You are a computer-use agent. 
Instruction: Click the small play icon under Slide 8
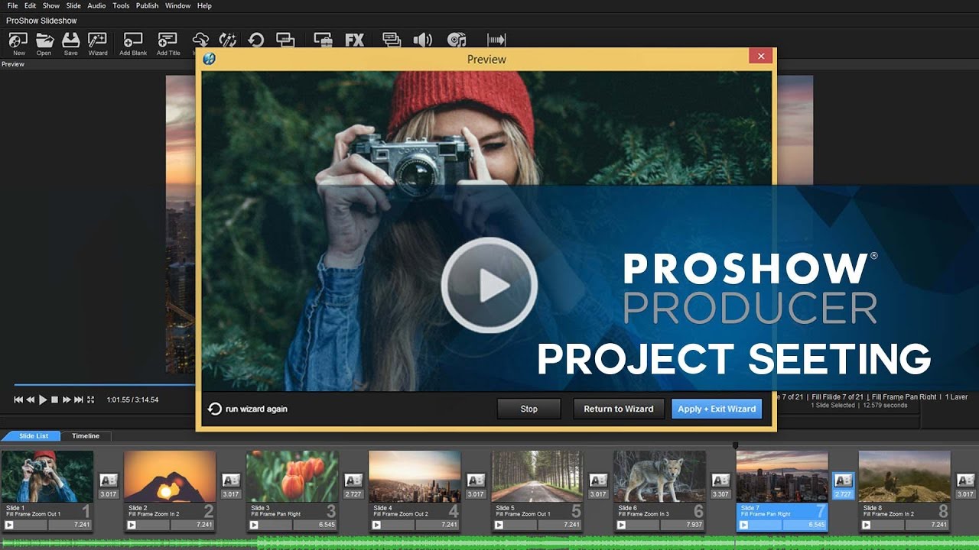point(866,525)
